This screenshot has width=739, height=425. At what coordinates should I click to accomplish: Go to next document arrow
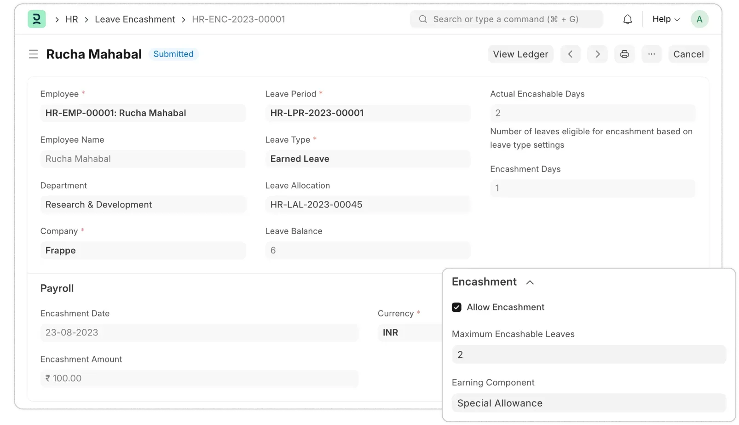coord(597,54)
